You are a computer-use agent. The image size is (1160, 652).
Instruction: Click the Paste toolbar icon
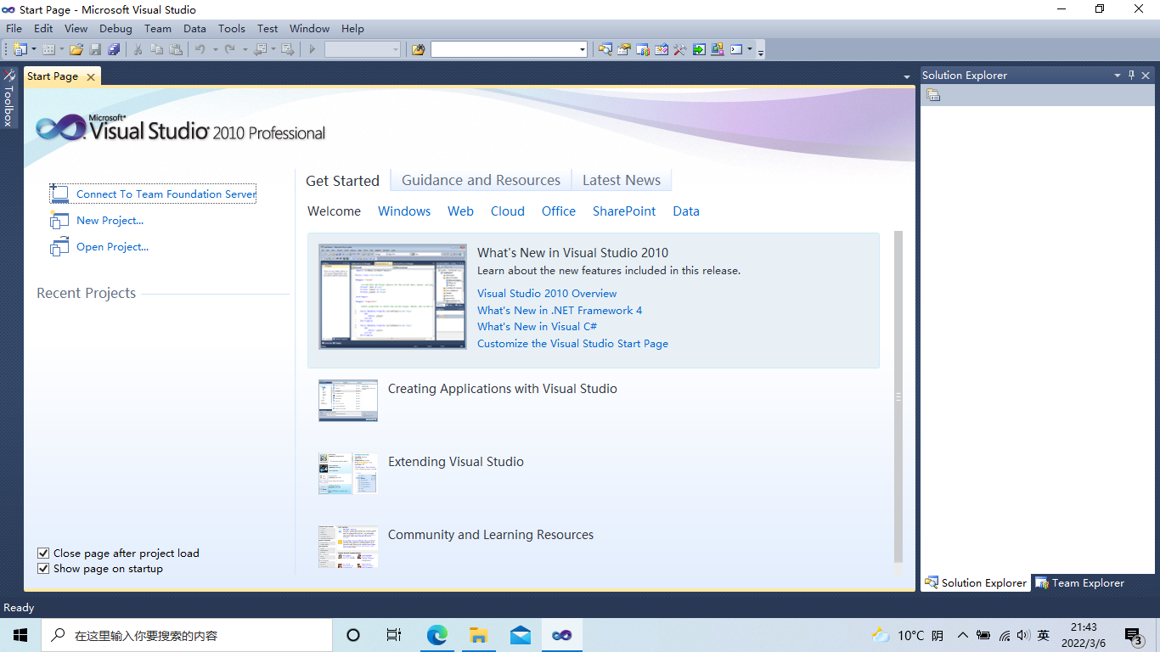click(175, 49)
